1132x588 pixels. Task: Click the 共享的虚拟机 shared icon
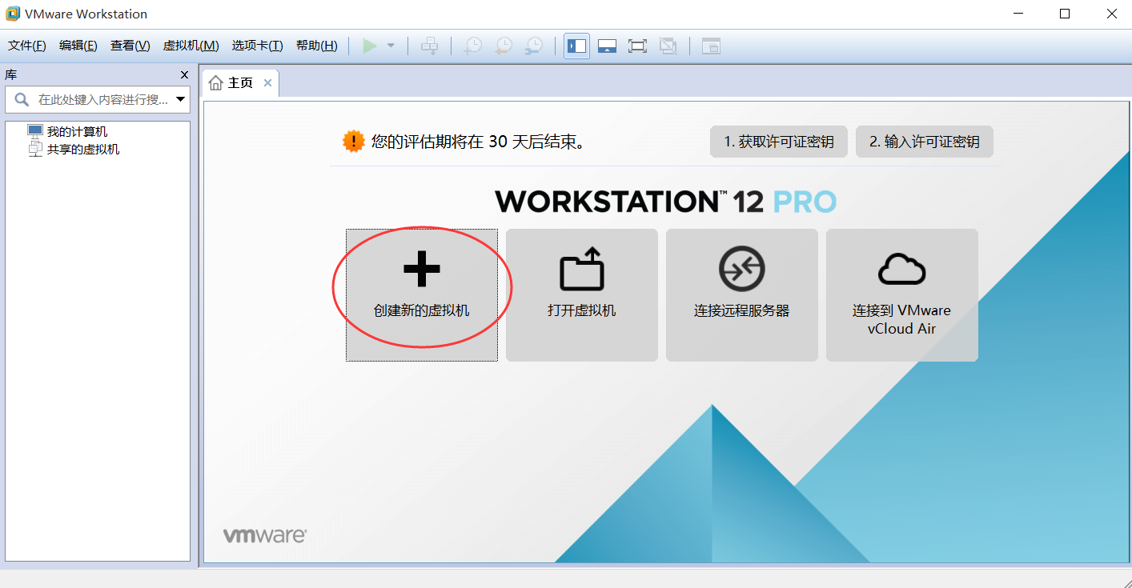[x=35, y=149]
